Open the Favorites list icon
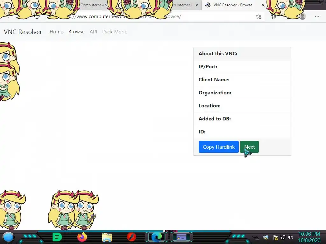The height and width of the screenshot is (244, 326). (x=273, y=17)
